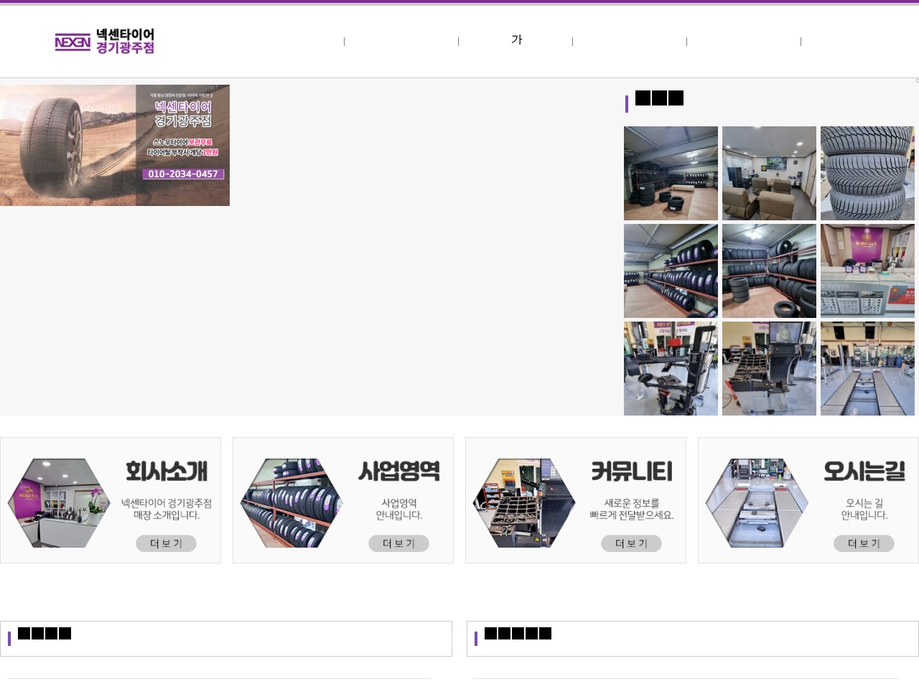This screenshot has height=689, width=919.
Task: Open gallery photo of tire storage room with bench
Action: pyautogui.click(x=671, y=173)
